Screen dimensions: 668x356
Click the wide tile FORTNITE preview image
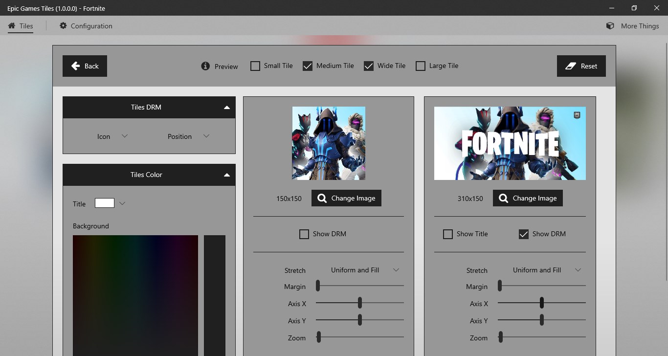510,143
